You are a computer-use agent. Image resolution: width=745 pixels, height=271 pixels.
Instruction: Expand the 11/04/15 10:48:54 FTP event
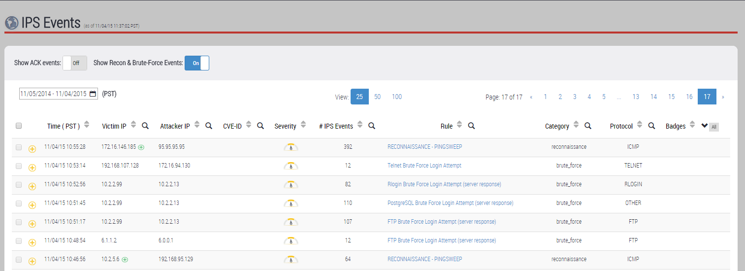(x=32, y=242)
